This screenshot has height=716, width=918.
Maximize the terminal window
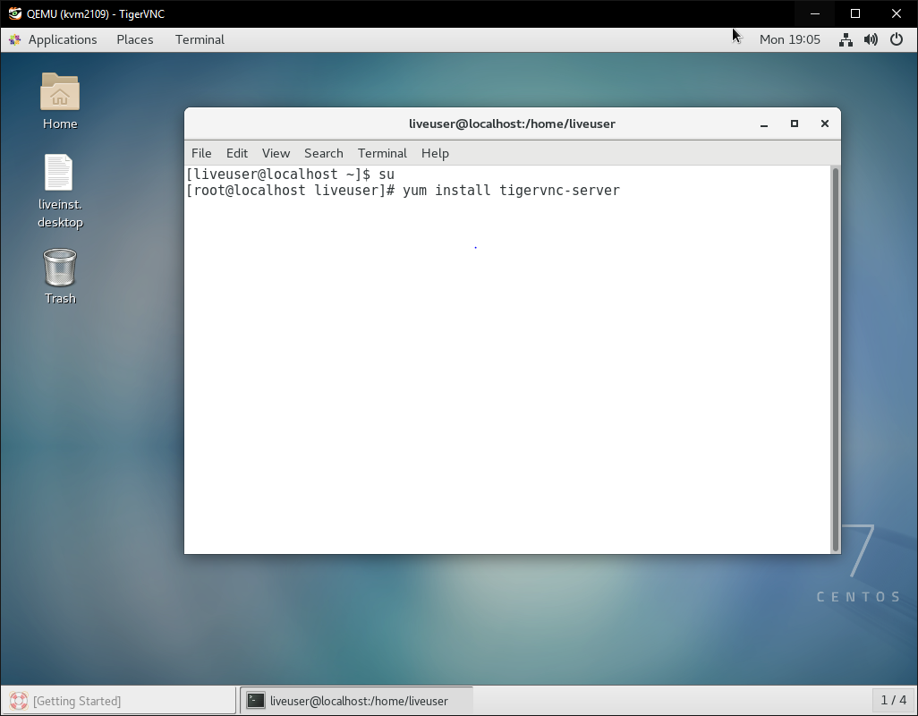coord(794,124)
